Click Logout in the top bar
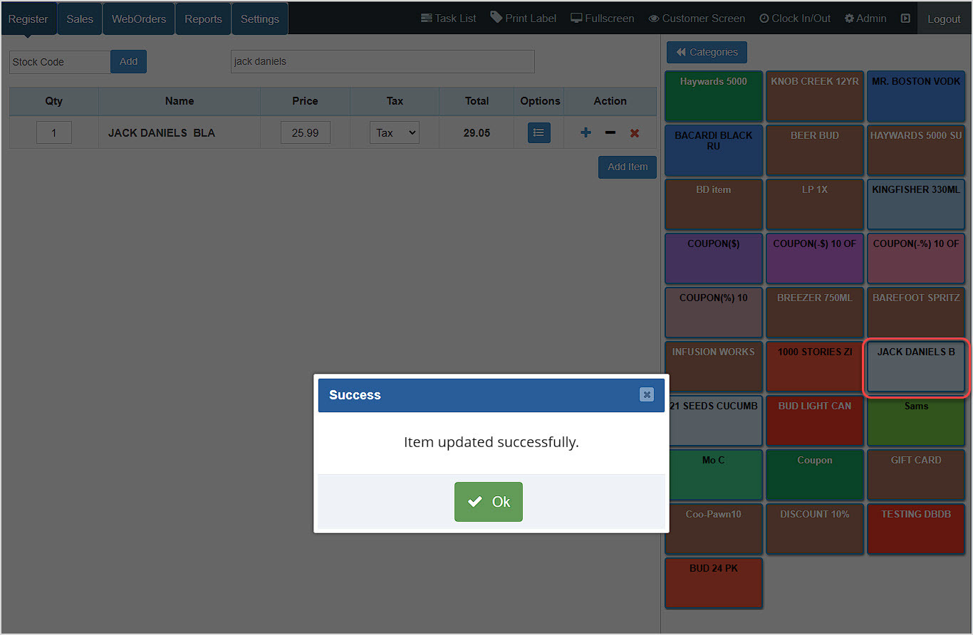The image size is (973, 635). 944,19
